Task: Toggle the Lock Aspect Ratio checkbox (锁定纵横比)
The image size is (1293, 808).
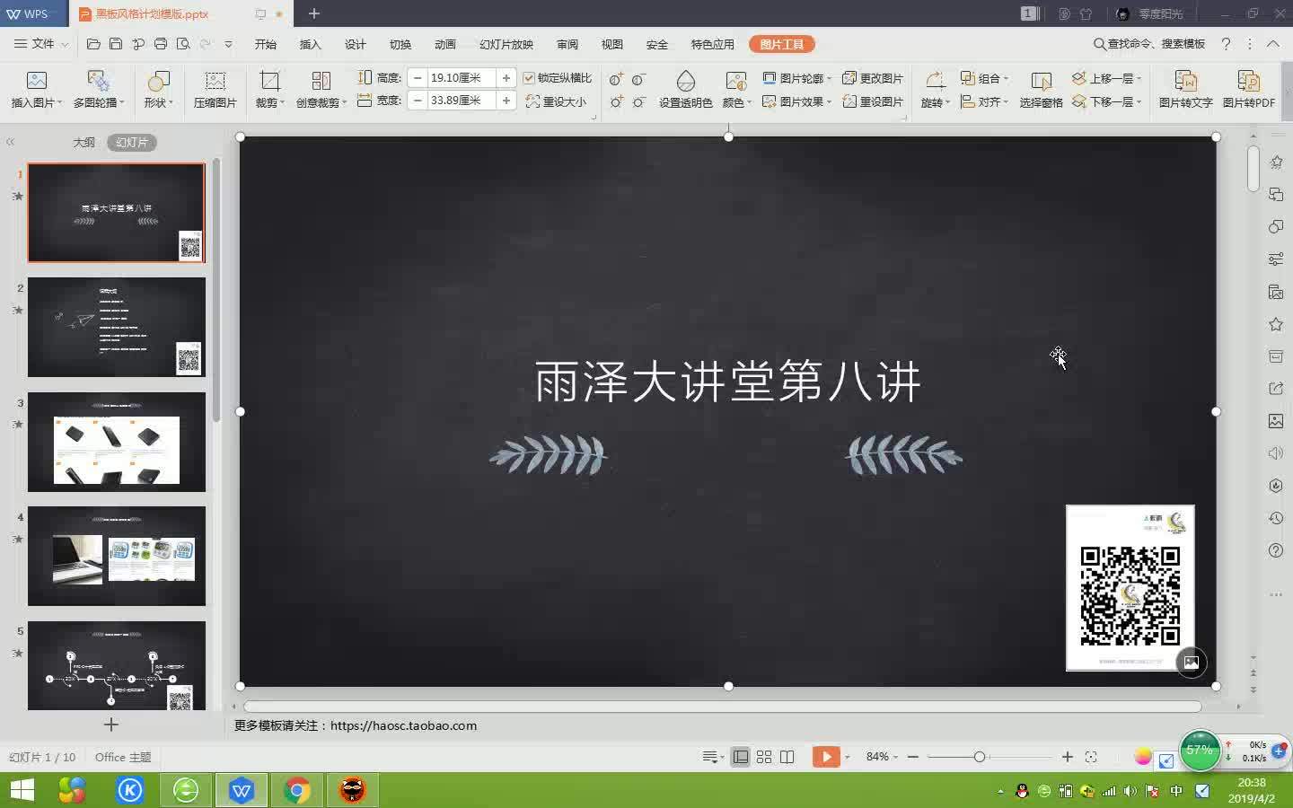Action: [530, 78]
